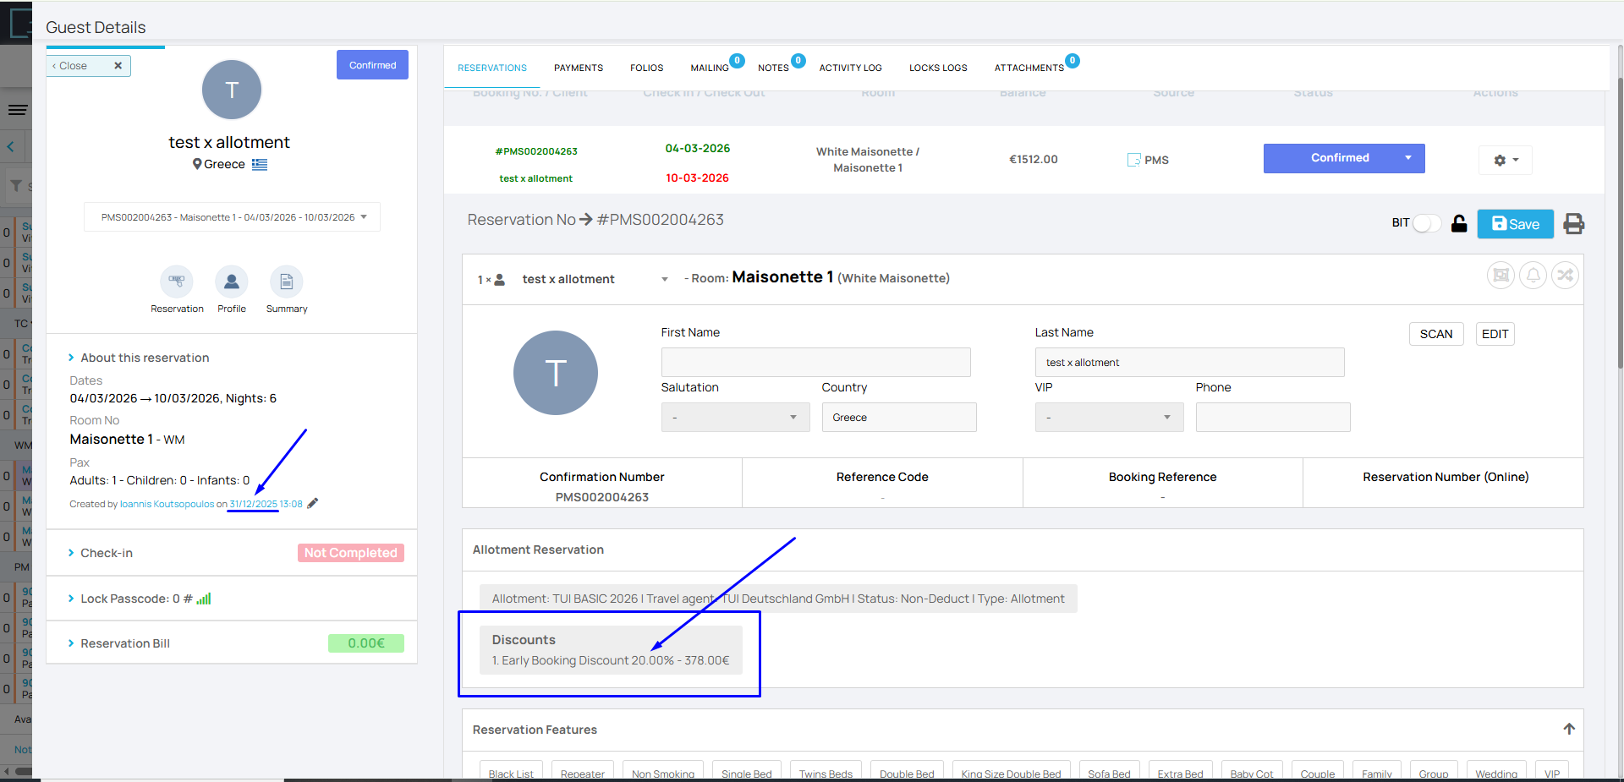The height and width of the screenshot is (782, 1624).
Task: Click the Reservation icon in guest panel
Action: coord(177,282)
